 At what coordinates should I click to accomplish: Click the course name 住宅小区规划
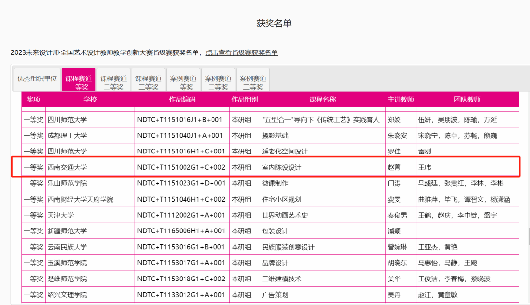[x=282, y=199]
